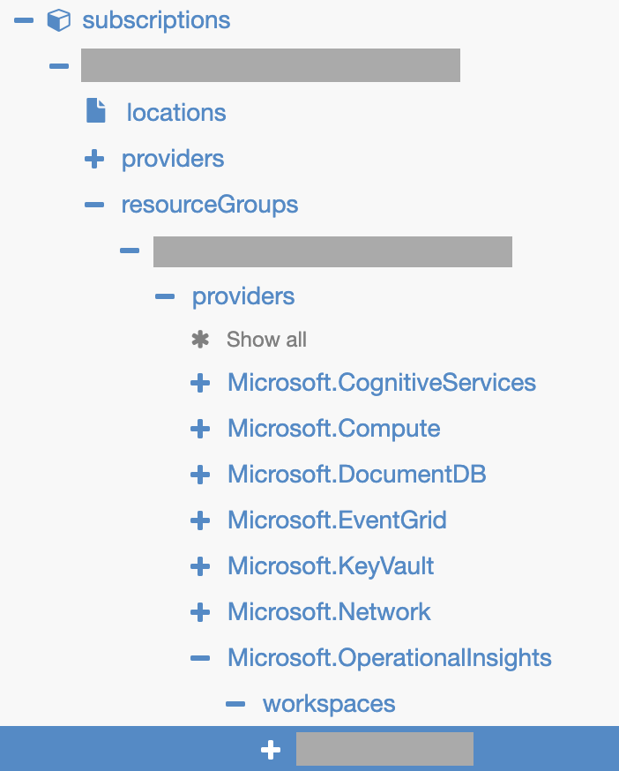Click the minus icon next to subscriptions

[22, 19]
